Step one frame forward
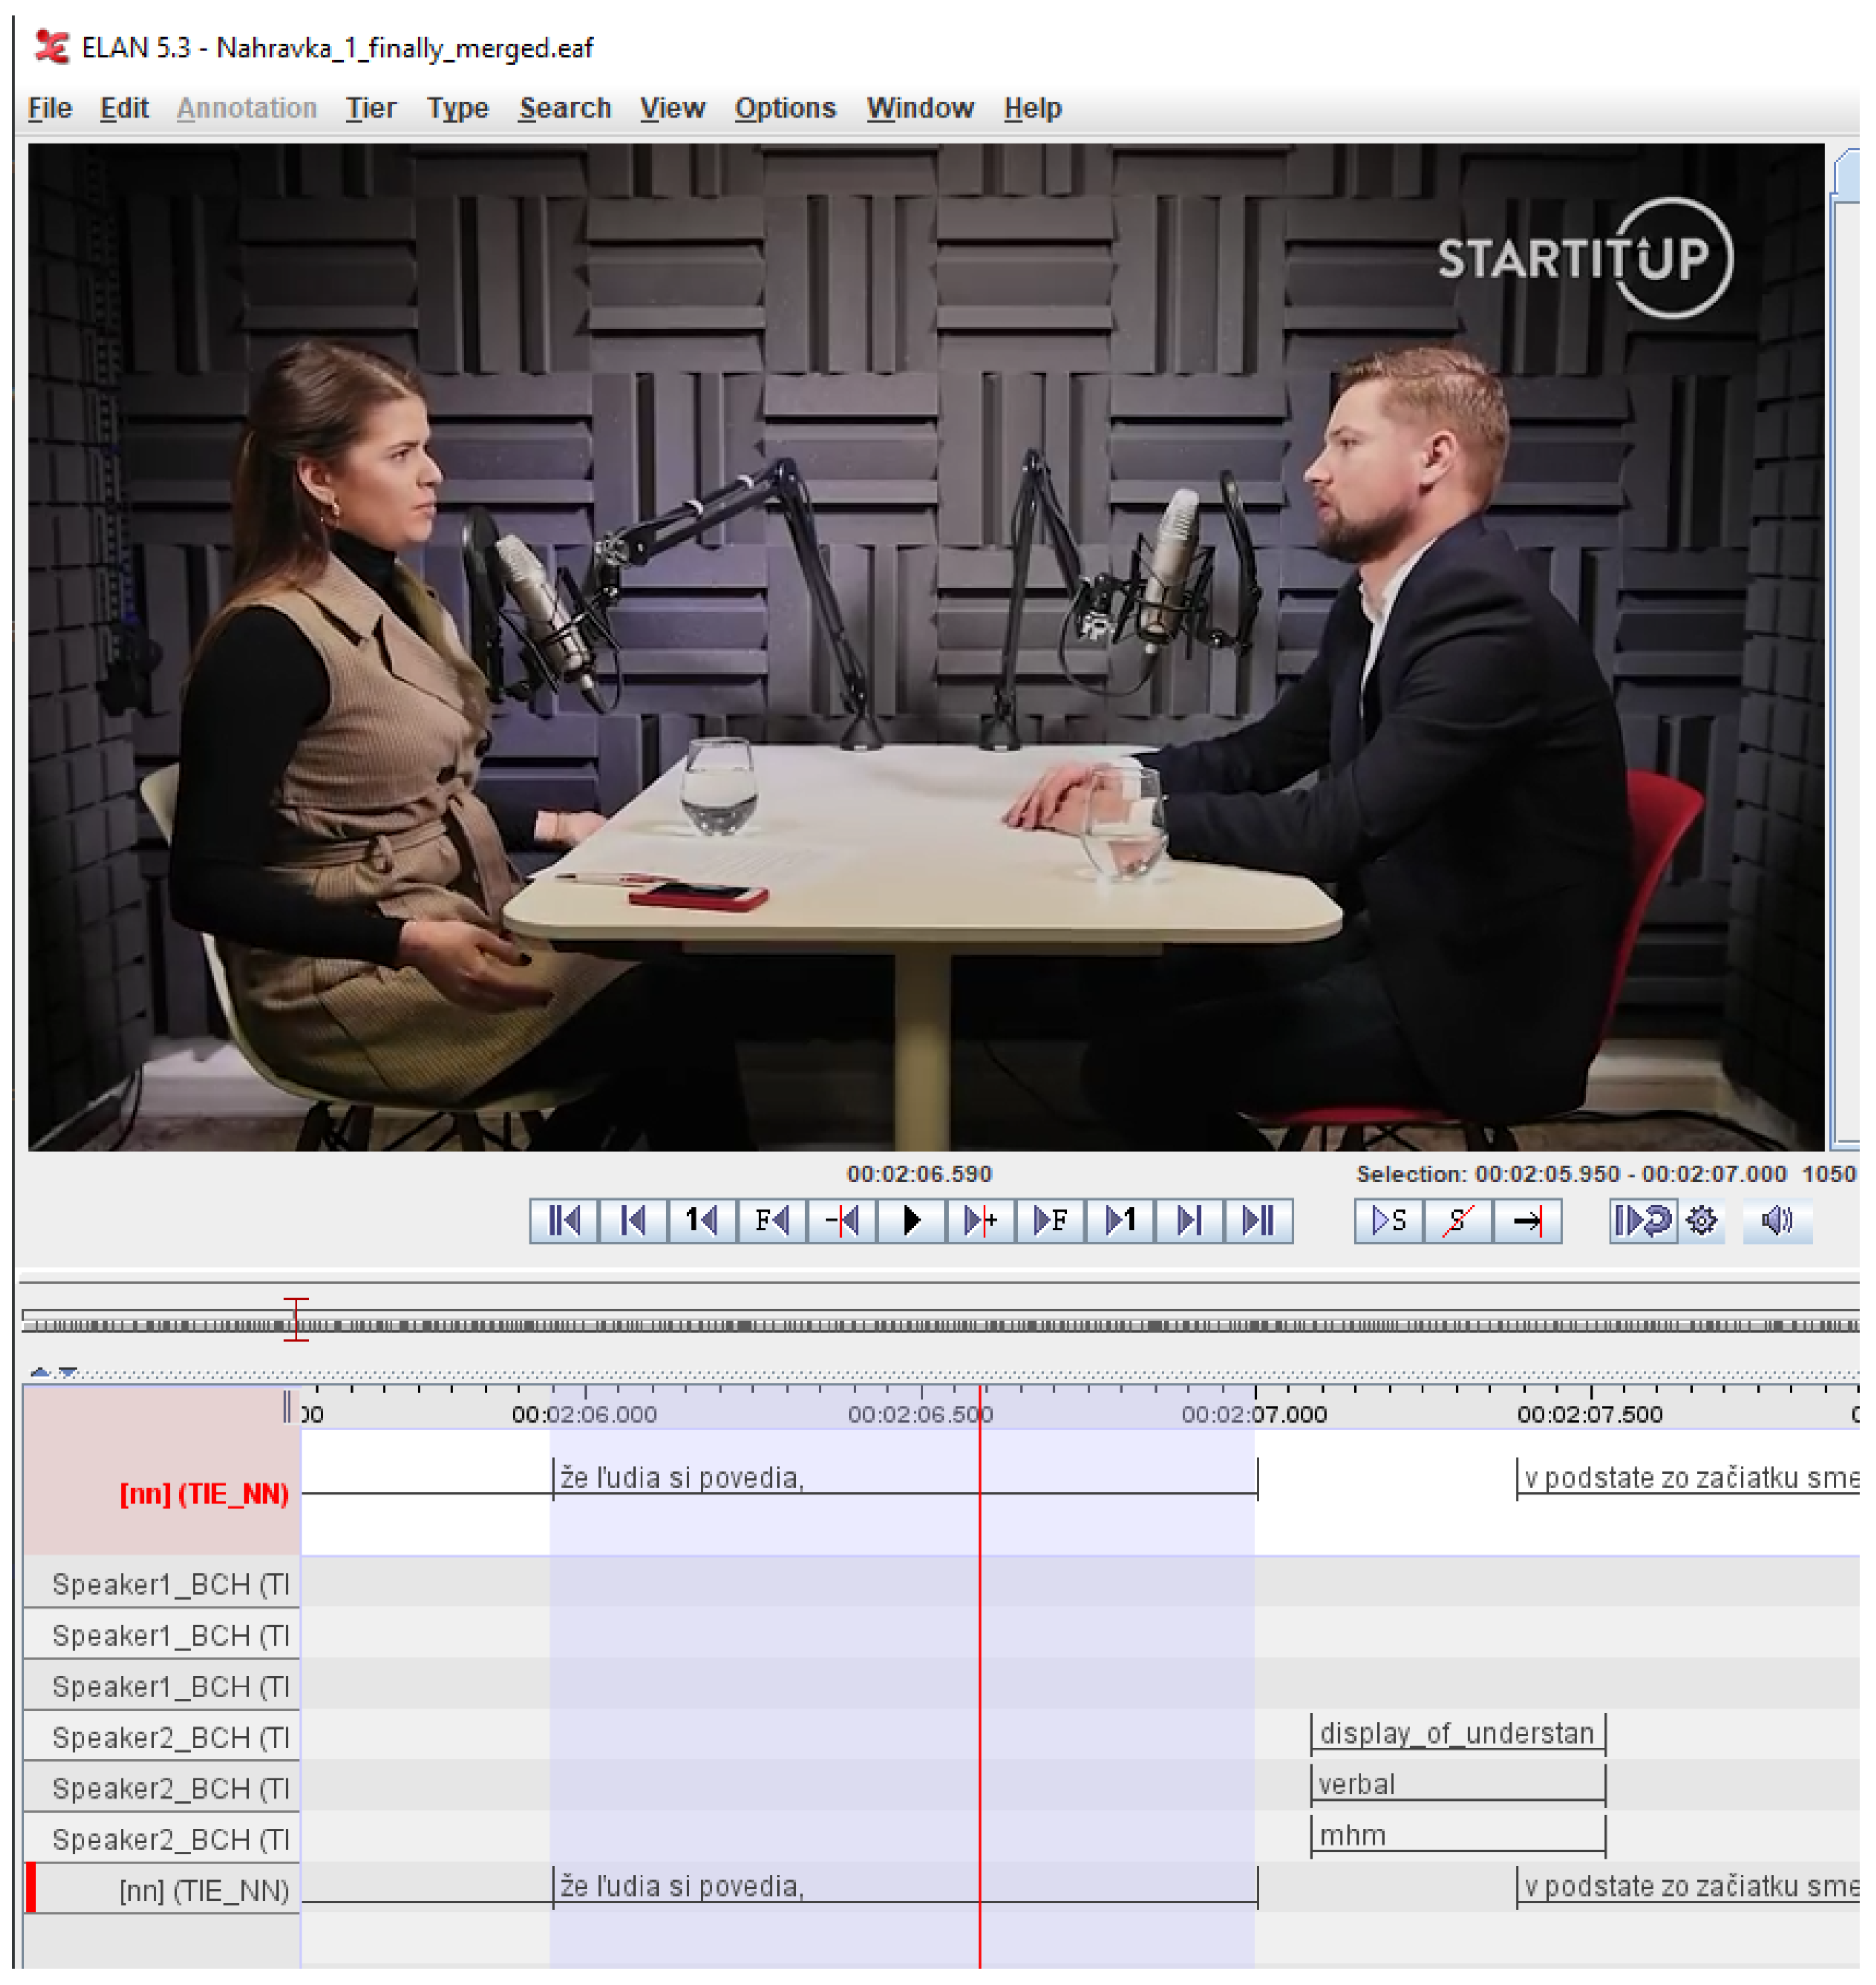The image size is (1876, 1985). click(x=1050, y=1220)
